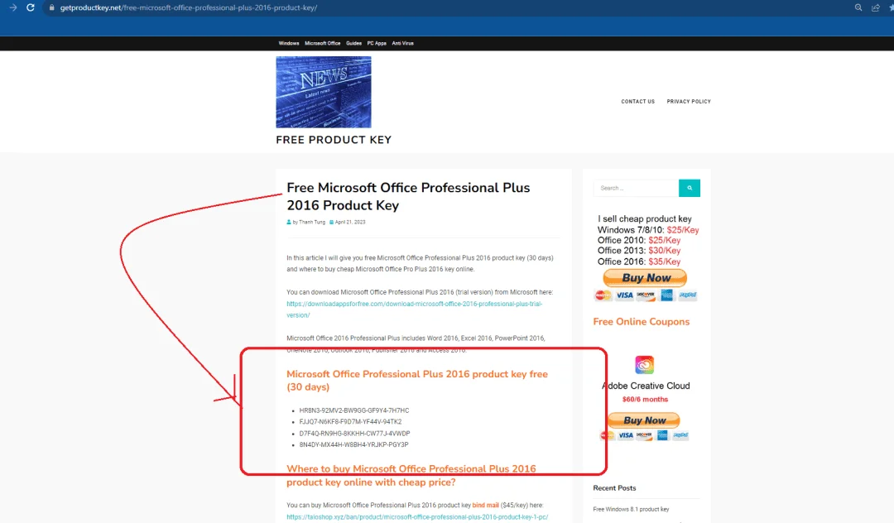Image resolution: width=894 pixels, height=523 pixels.
Task: Go to the Contact Us page
Action: point(638,102)
